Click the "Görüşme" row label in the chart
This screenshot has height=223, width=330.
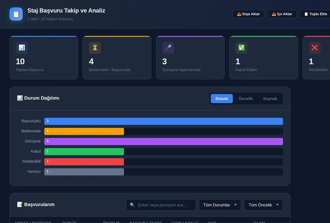click(x=33, y=141)
